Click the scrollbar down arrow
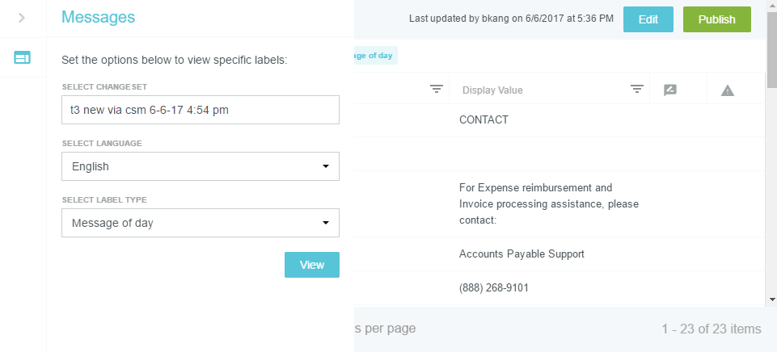 (771, 300)
